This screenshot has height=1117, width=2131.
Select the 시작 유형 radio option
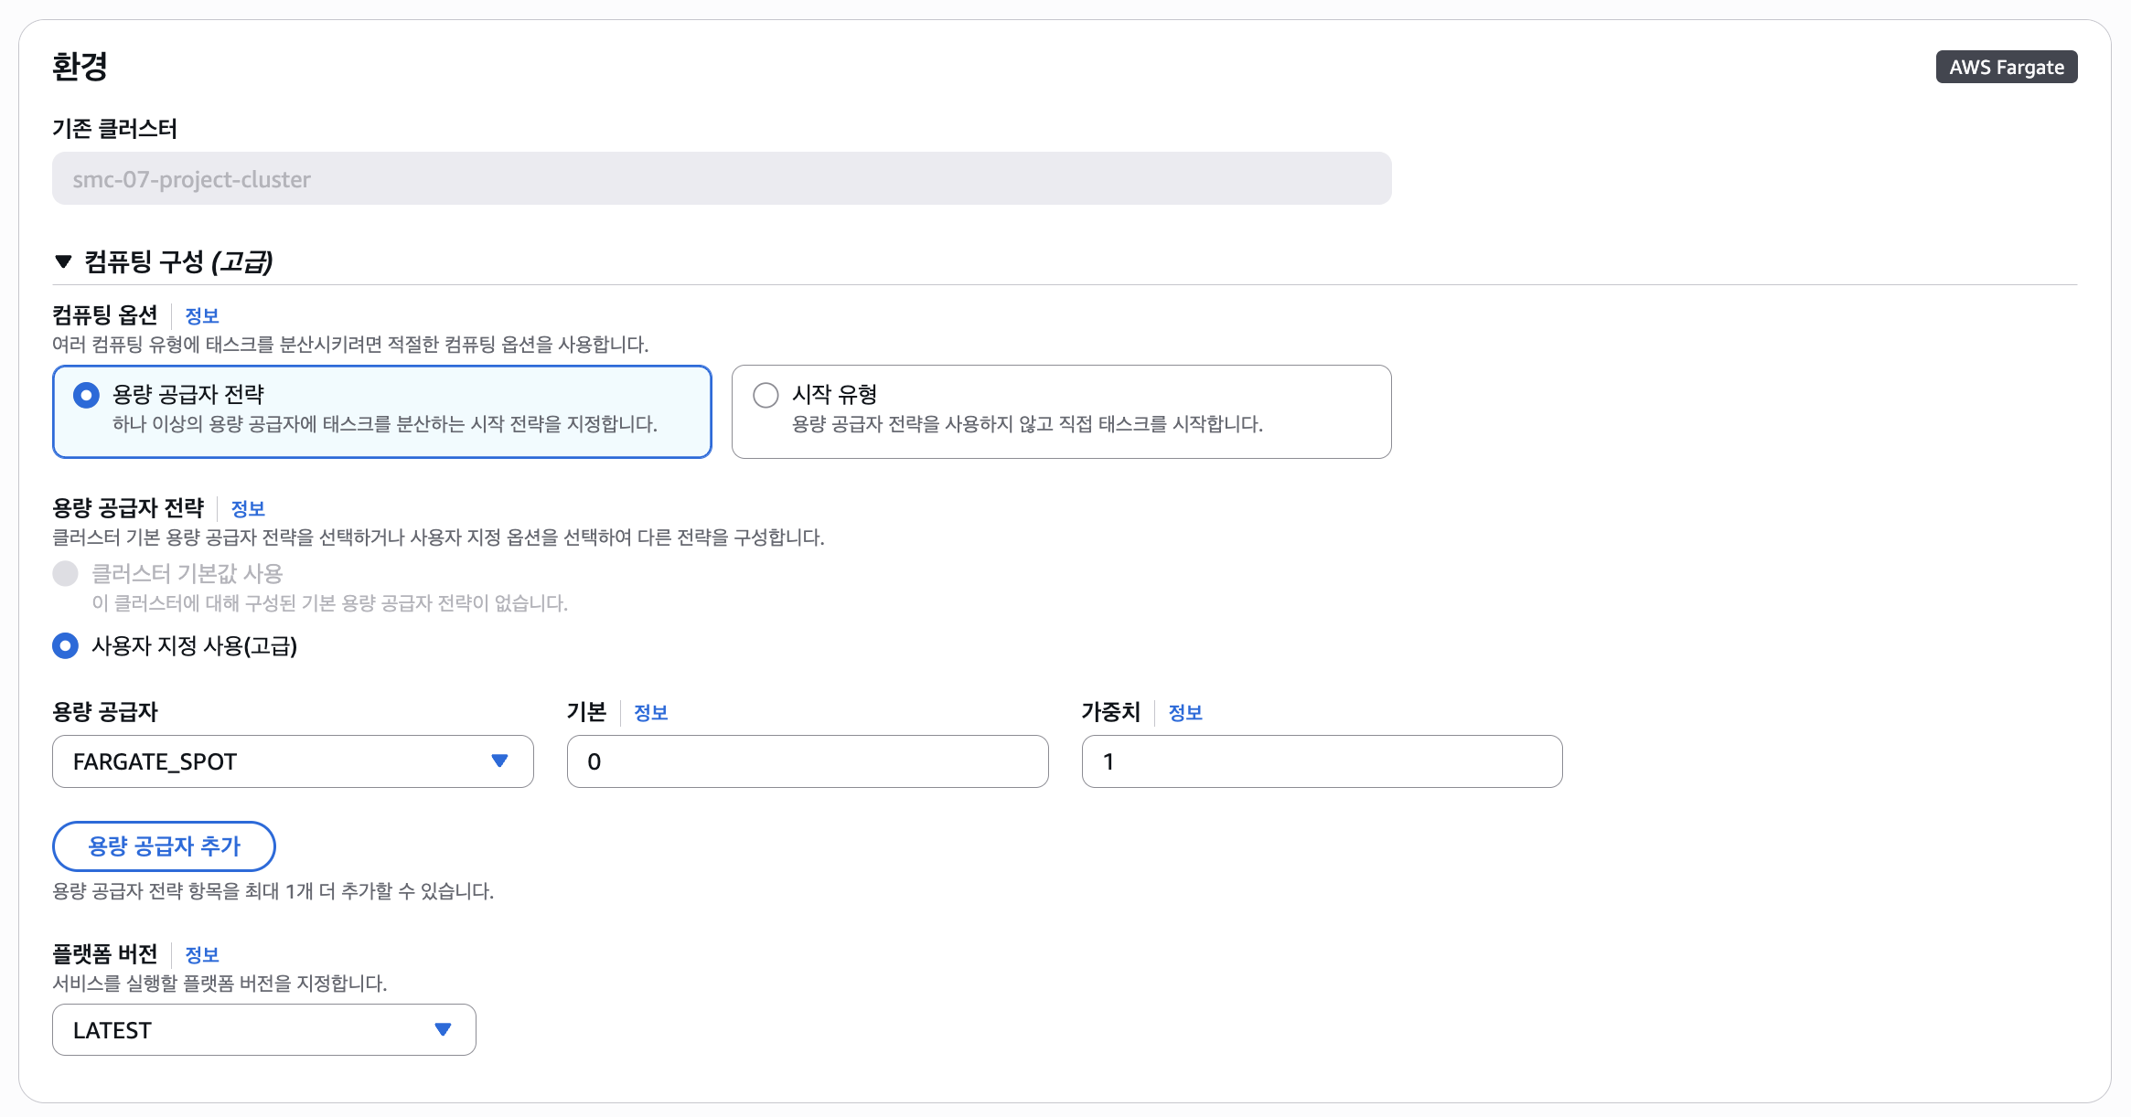click(766, 395)
